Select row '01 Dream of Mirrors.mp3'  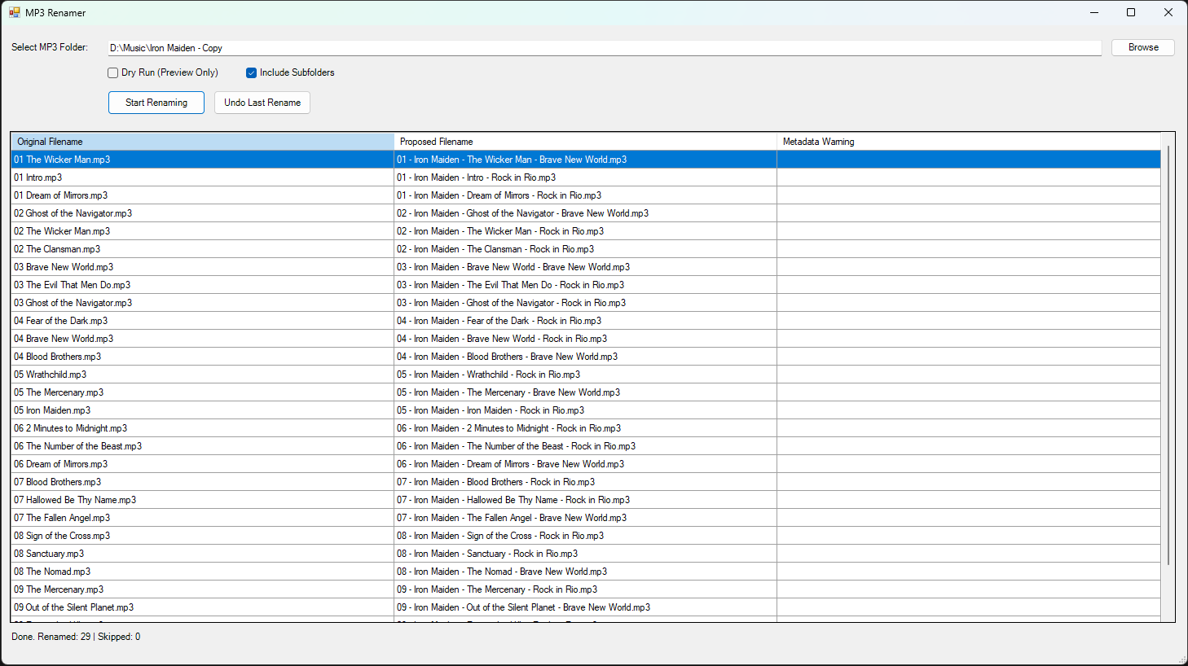(585, 195)
